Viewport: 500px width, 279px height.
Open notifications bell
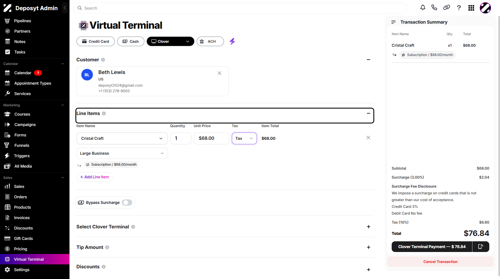(x=423, y=8)
